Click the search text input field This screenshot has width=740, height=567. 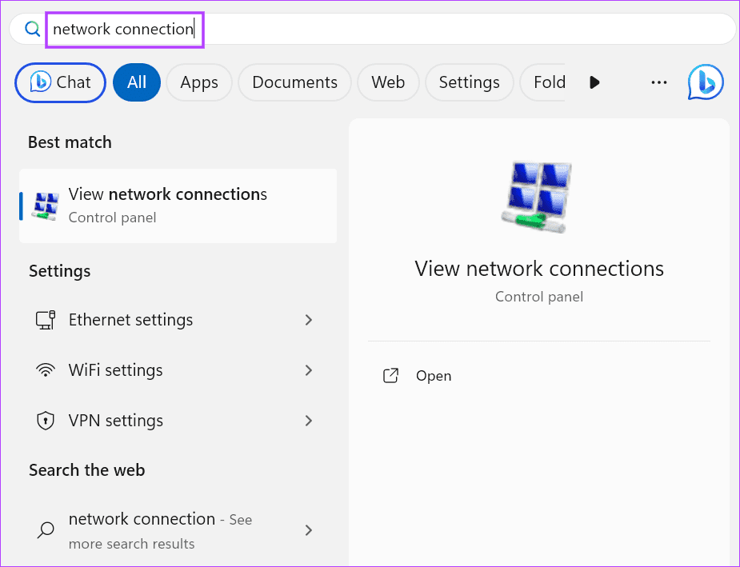384,30
